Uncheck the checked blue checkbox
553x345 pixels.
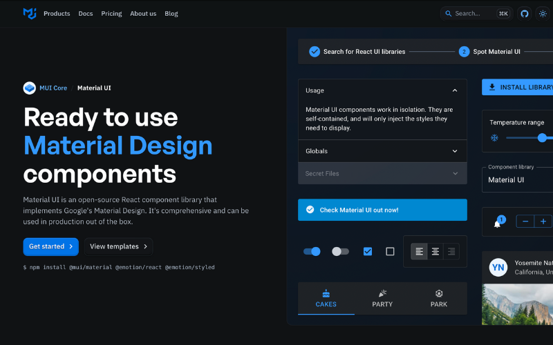[x=368, y=251]
